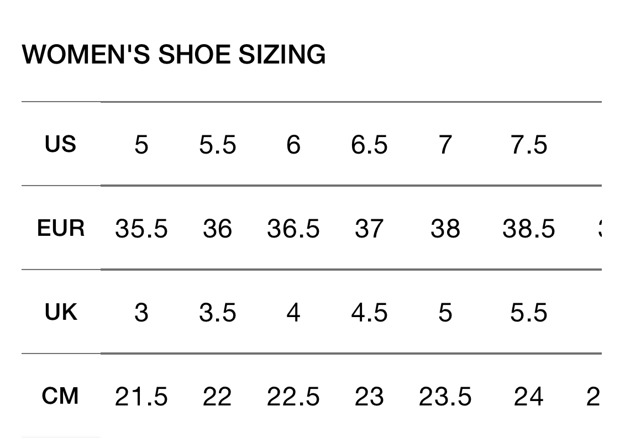Click CM value 21.5 cell
The height and width of the screenshot is (443, 625).
tap(141, 397)
